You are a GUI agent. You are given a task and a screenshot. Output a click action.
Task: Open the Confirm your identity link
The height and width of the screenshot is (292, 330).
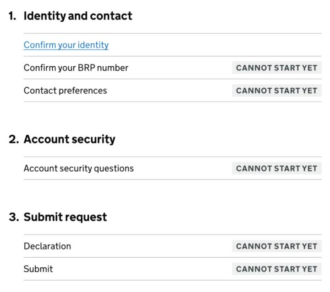66,45
